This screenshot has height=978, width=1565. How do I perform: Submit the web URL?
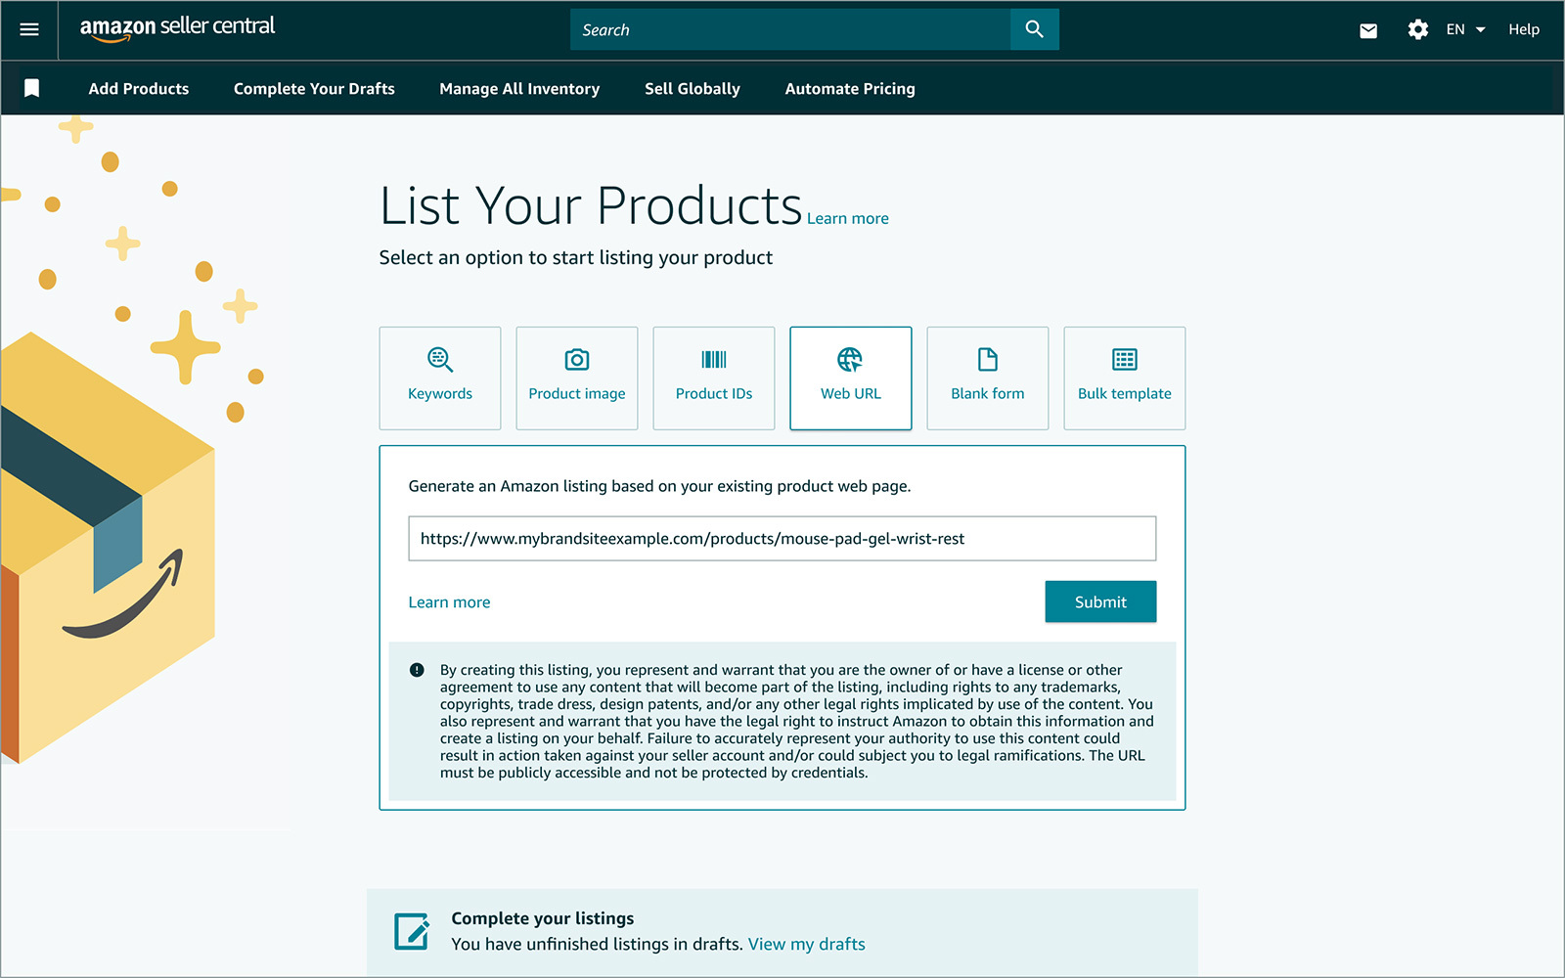1100,601
